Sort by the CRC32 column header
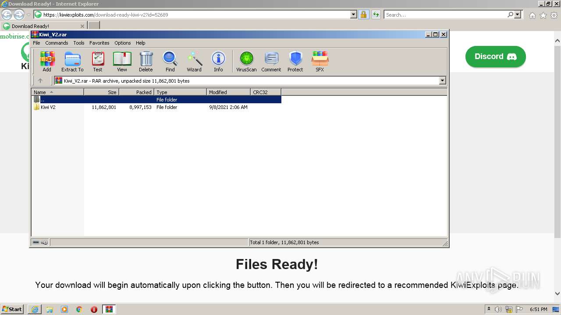Viewport: 561px width, 315px height. 266,92
